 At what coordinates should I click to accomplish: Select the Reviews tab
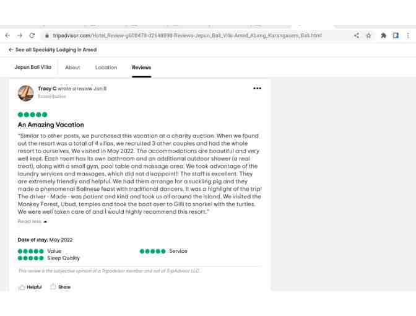click(141, 68)
